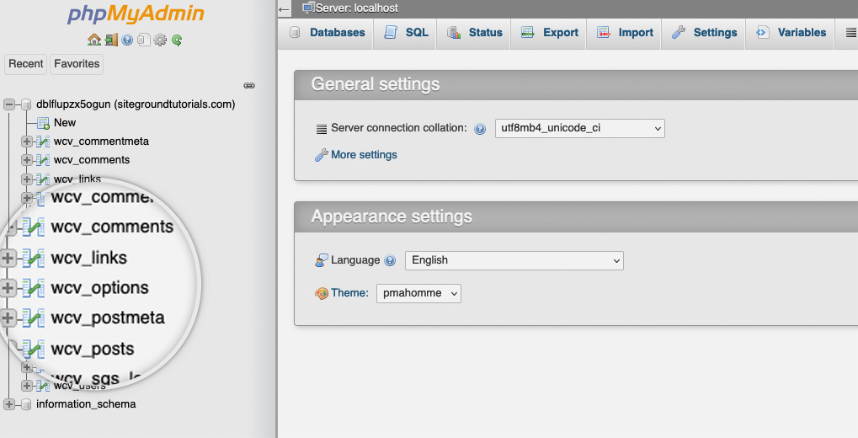Switch to the SQL tab
This screenshot has width=858, height=438.
click(406, 33)
